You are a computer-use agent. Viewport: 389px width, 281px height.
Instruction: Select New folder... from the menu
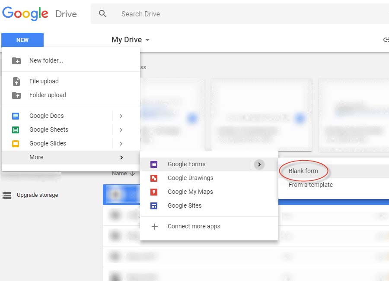71,60
